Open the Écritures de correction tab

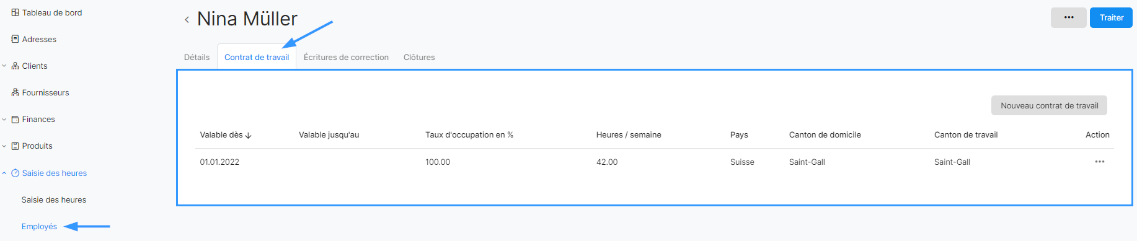346,57
